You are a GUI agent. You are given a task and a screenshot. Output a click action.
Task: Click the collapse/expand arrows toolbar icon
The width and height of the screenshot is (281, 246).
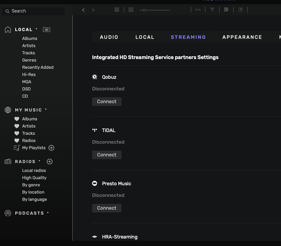click(198, 10)
